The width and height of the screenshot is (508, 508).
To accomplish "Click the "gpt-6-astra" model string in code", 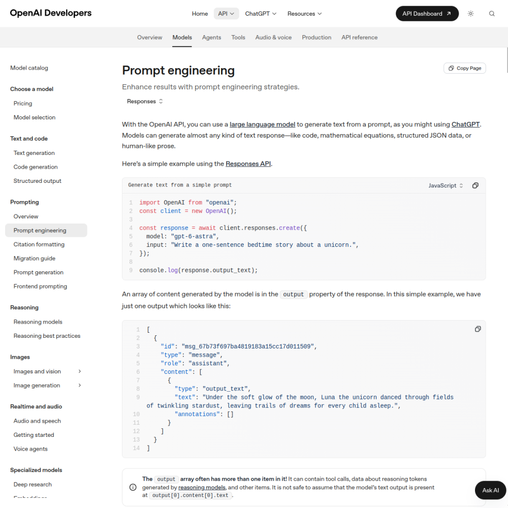I will pos(194,237).
